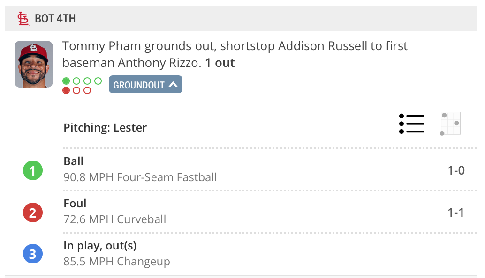Click the last empty green ball indicator
This screenshot has height=278, width=485.
coord(98,81)
